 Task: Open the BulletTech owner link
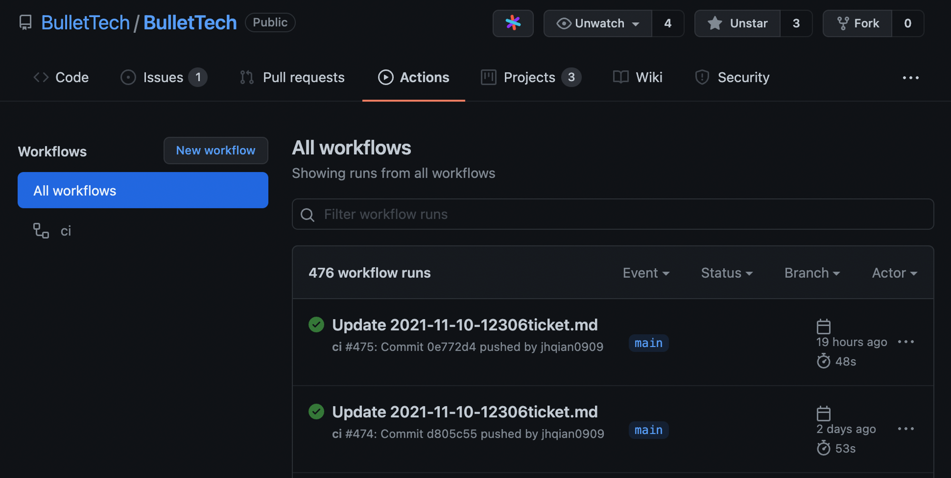[86, 23]
